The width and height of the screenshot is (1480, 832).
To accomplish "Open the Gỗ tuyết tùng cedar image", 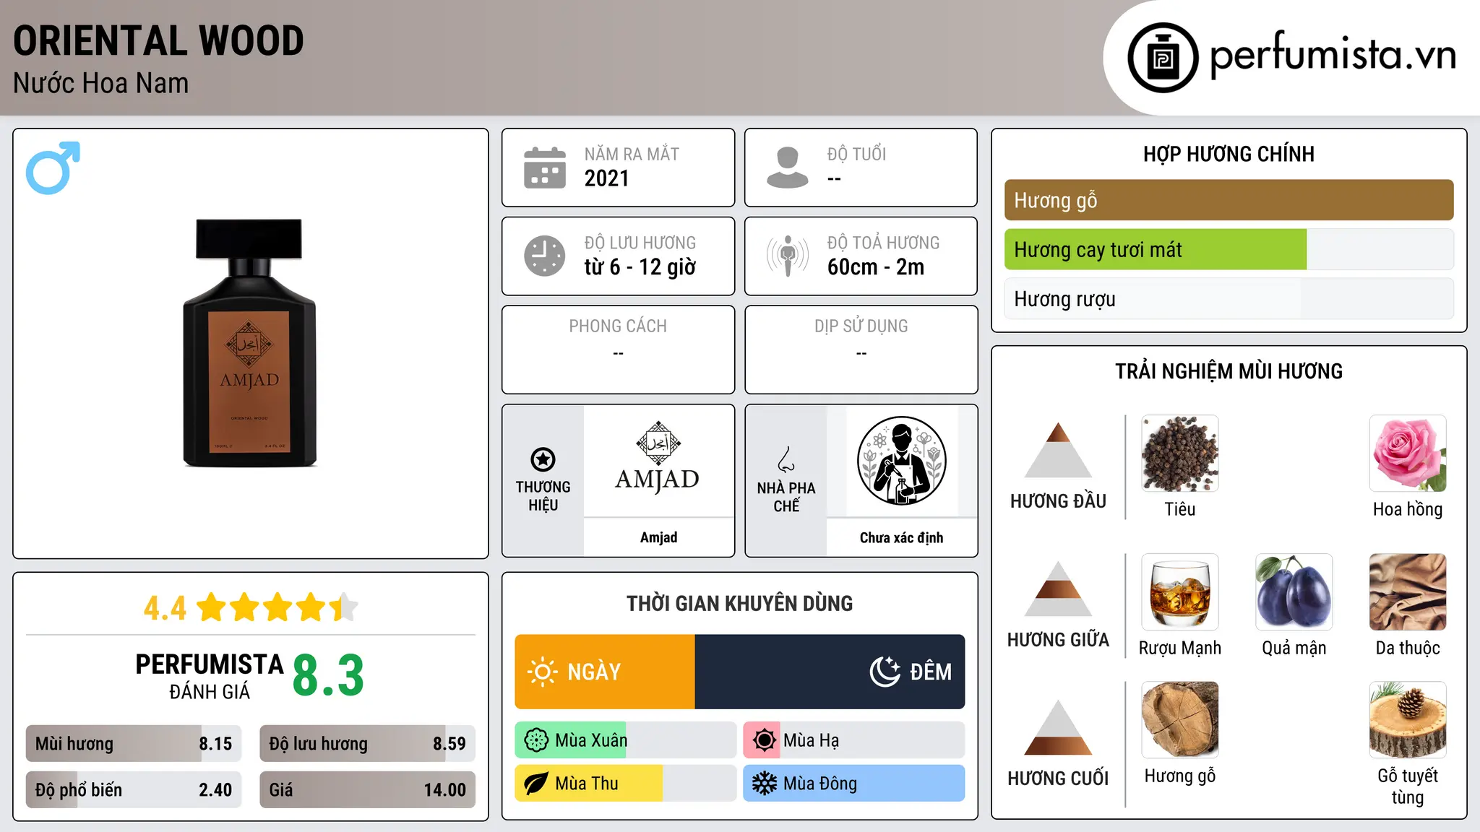I will point(1408,720).
